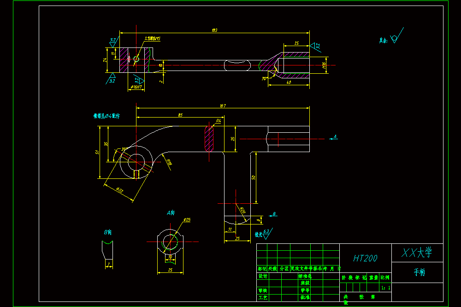Image resolution: width=461 pixels, height=307 pixels.
Task: Select the Ø16H7 hole dimension
Action: tap(136, 87)
